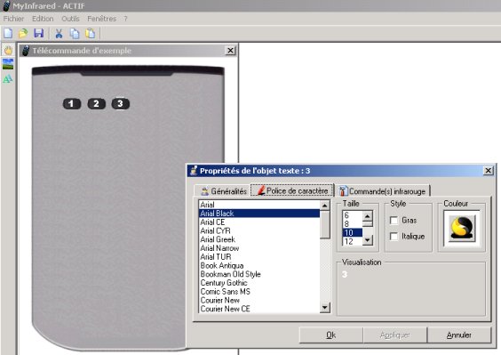Select the text tool in sidebar

click(8, 78)
